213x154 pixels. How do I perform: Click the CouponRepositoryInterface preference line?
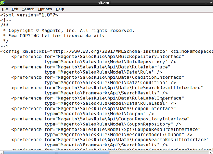coord(100,119)
